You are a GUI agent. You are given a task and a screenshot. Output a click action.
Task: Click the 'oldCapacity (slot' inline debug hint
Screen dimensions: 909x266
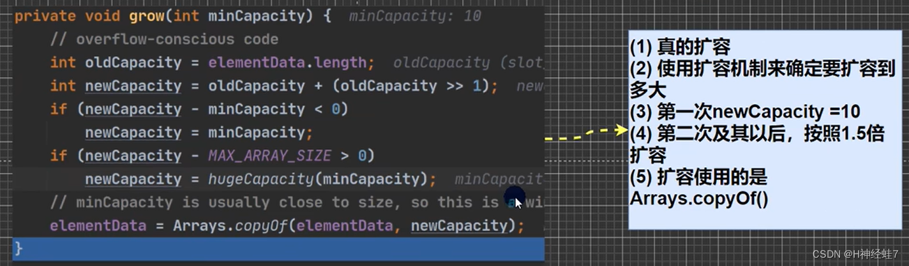[x=468, y=63]
